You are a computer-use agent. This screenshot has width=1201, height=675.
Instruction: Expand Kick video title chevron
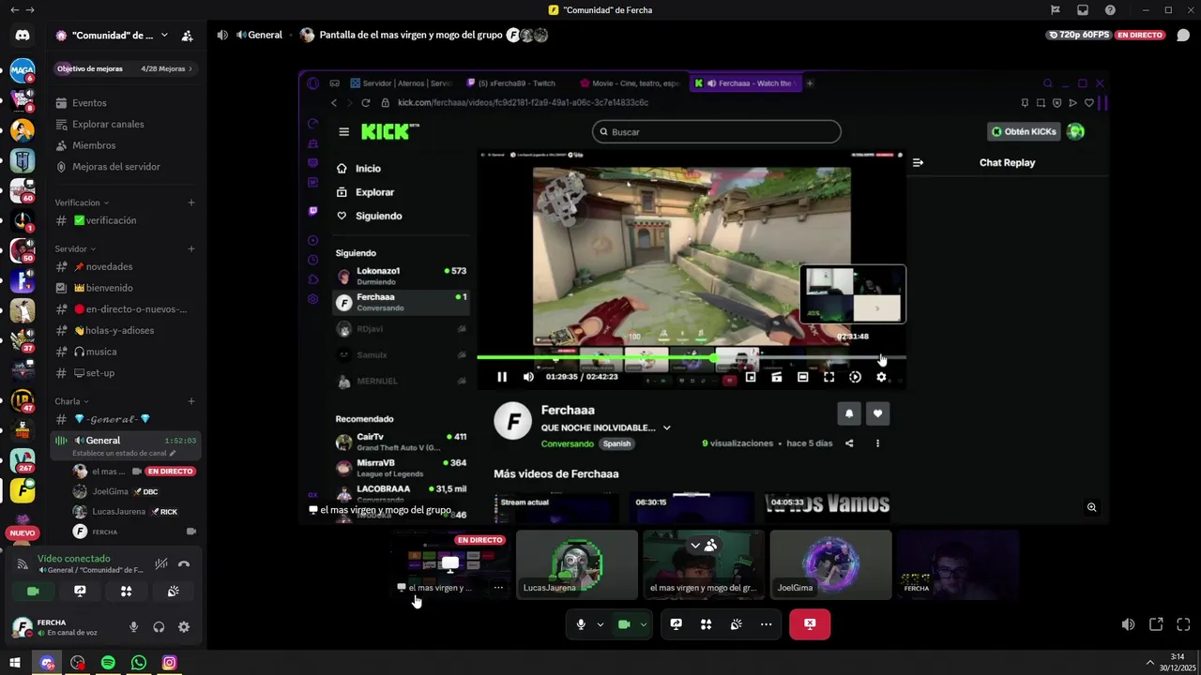[x=667, y=427]
